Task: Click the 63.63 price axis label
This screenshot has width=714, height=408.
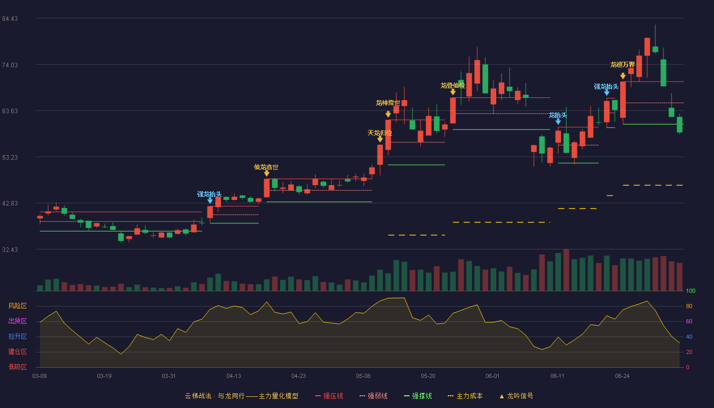Action: click(10, 111)
